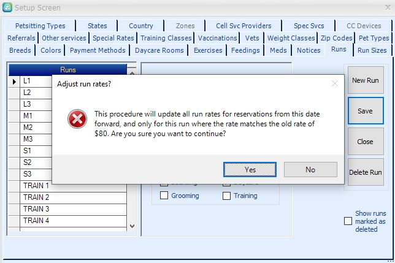395x263 pixels.
Task: Close the Adjust run rates dialog
Action: pos(334,83)
